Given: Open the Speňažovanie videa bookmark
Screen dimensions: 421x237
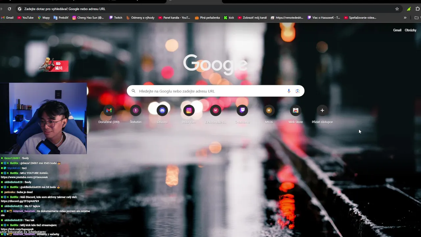Looking at the screenshot, I should pyautogui.click(x=360, y=17).
